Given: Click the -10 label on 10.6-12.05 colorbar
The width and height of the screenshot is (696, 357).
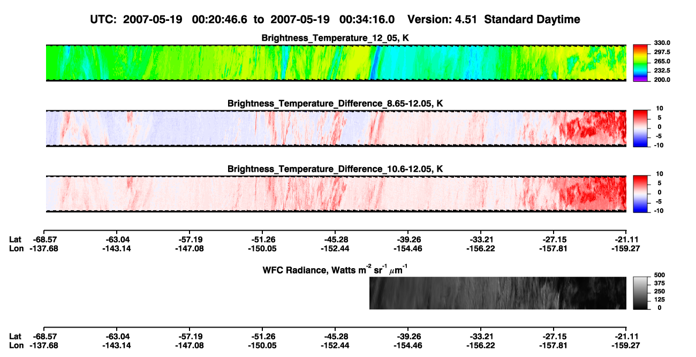Looking at the screenshot, I should click(x=659, y=210).
